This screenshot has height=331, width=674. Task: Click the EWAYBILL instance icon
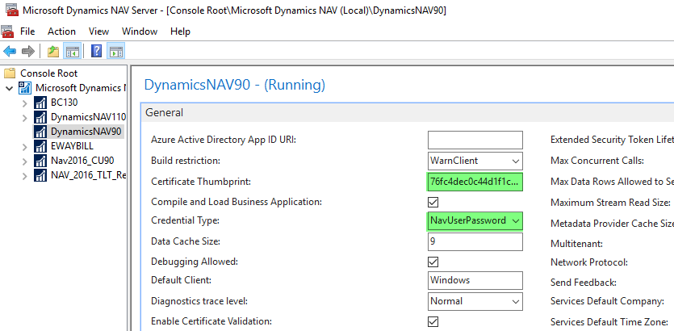[x=40, y=146]
